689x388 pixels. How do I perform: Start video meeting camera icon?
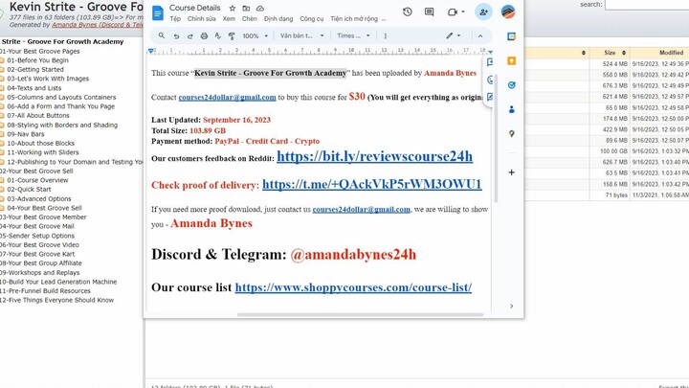[x=452, y=11]
